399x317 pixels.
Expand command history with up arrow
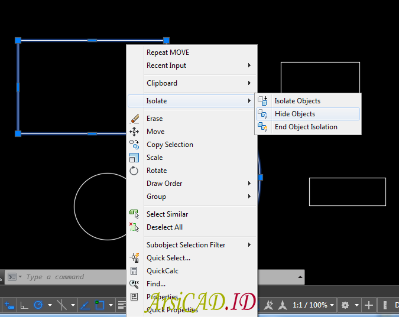click(x=300, y=277)
